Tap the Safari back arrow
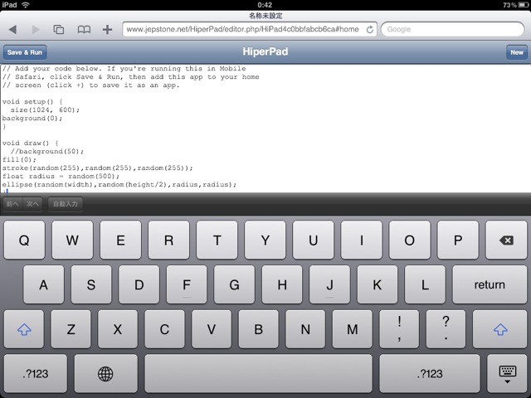Viewport: 531px width, 398px height. coord(13,30)
